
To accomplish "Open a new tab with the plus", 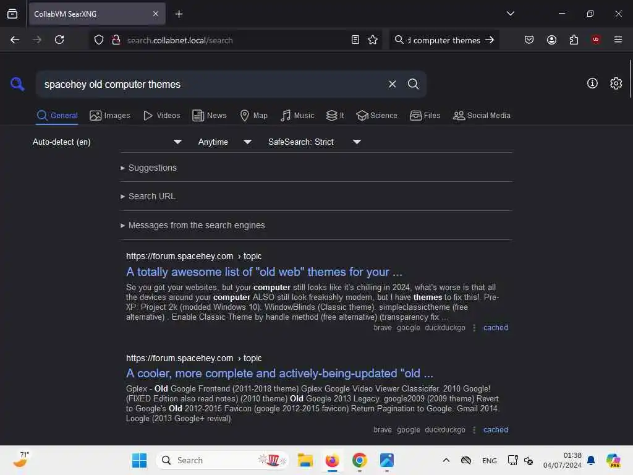I will [x=179, y=14].
